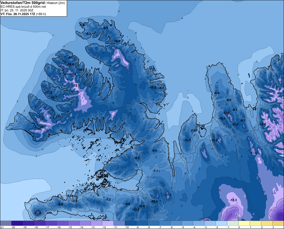Click the yellow legend swatch between 0 and 1
The height and width of the screenshot is (229, 284).
[244, 223]
